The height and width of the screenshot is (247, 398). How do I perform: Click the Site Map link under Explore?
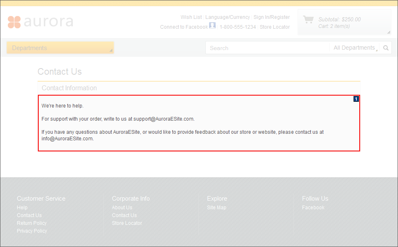216,207
